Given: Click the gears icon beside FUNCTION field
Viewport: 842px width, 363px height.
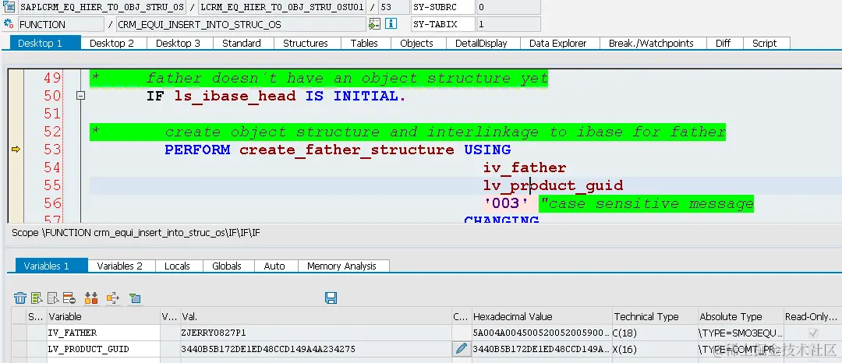Looking at the screenshot, I should (x=9, y=24).
